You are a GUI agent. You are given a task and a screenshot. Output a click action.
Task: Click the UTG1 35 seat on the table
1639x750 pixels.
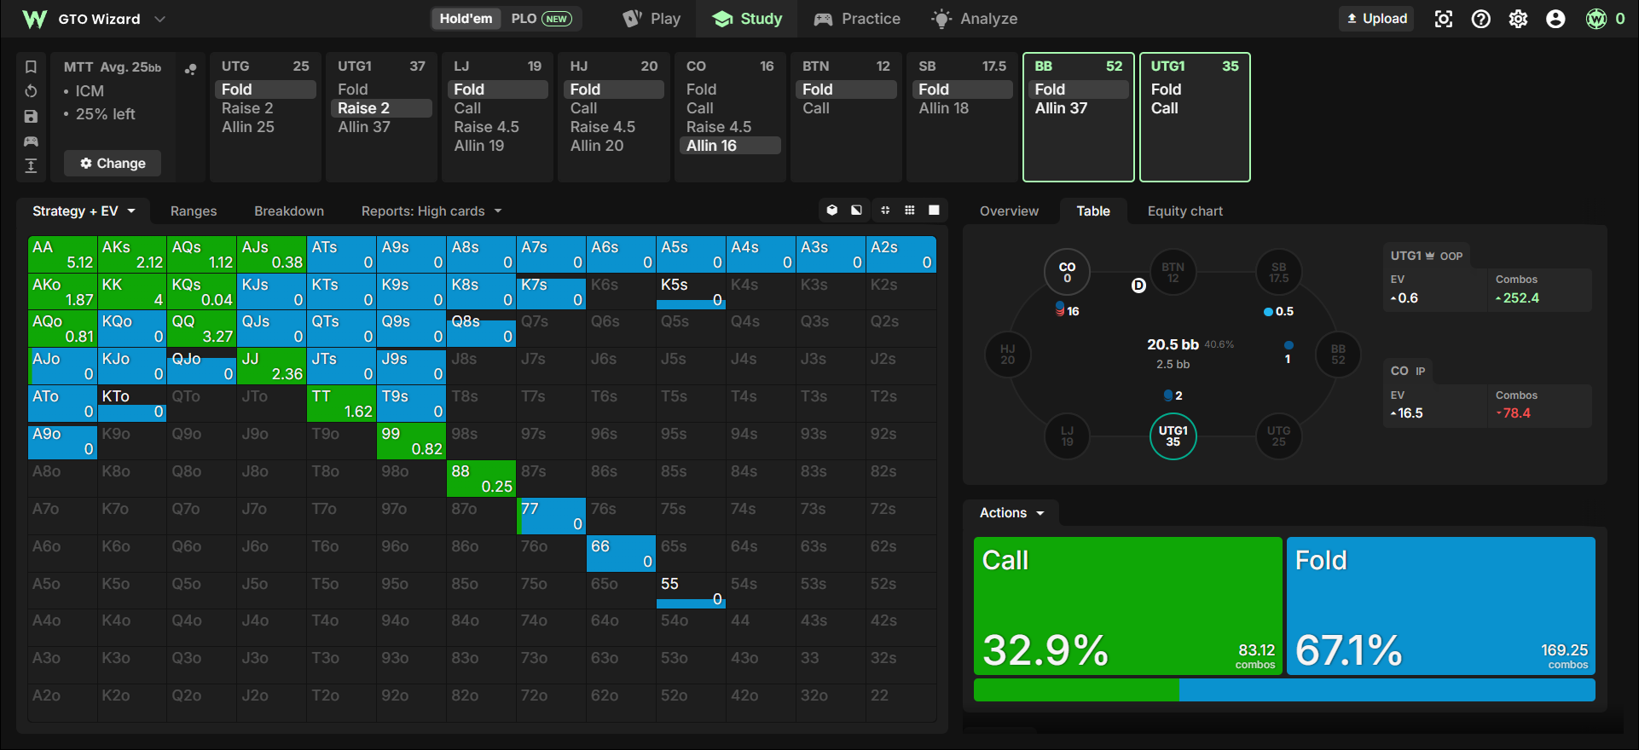tap(1173, 436)
